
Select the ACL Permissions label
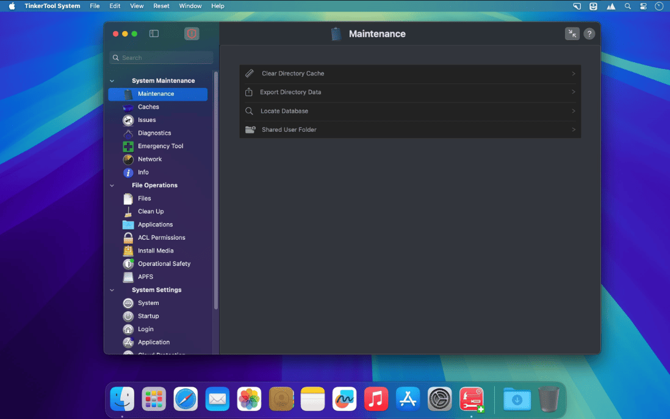pos(162,237)
